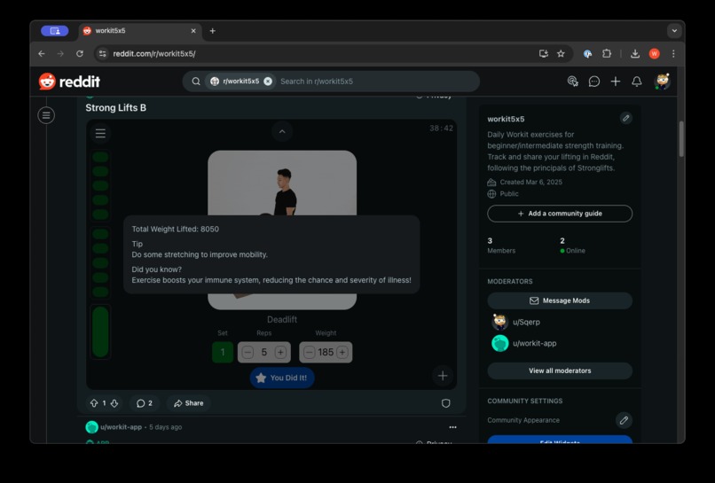Screen dimensions: 715x483
Task: Open a new browser tab
Action: pos(213,31)
